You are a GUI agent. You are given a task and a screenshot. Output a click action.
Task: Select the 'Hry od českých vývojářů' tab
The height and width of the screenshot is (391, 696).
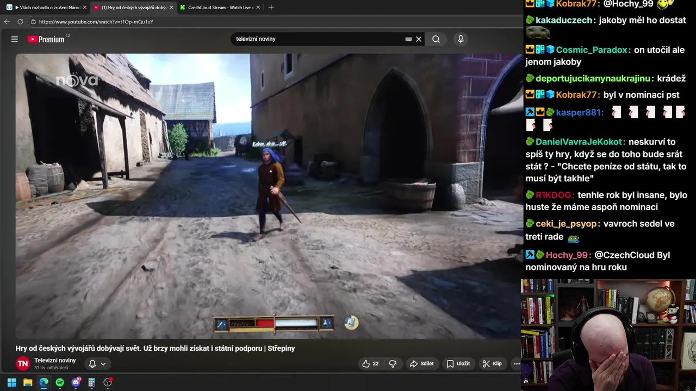point(133,8)
